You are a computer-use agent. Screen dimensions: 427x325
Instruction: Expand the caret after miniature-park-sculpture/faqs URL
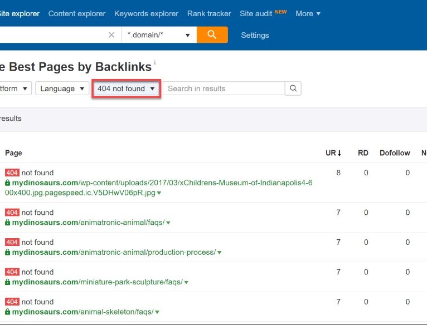point(186,282)
